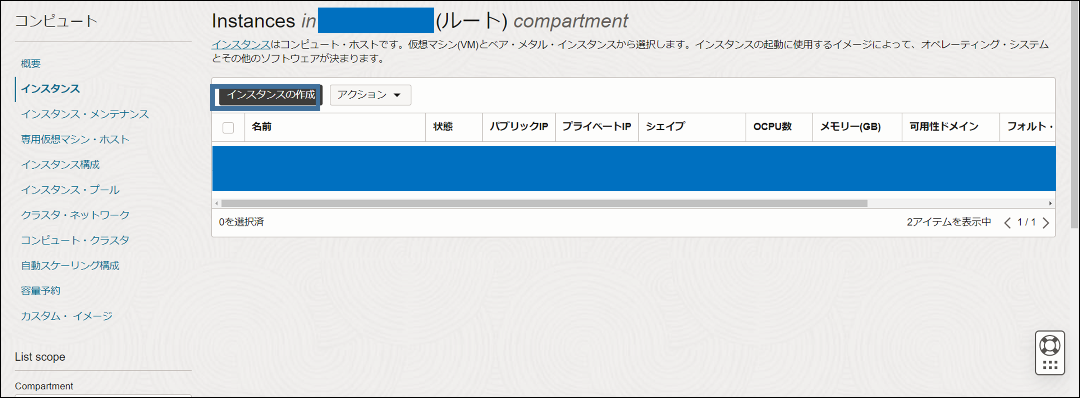
Task: Navigate to インスタンス・メンテナンス
Action: point(85,114)
